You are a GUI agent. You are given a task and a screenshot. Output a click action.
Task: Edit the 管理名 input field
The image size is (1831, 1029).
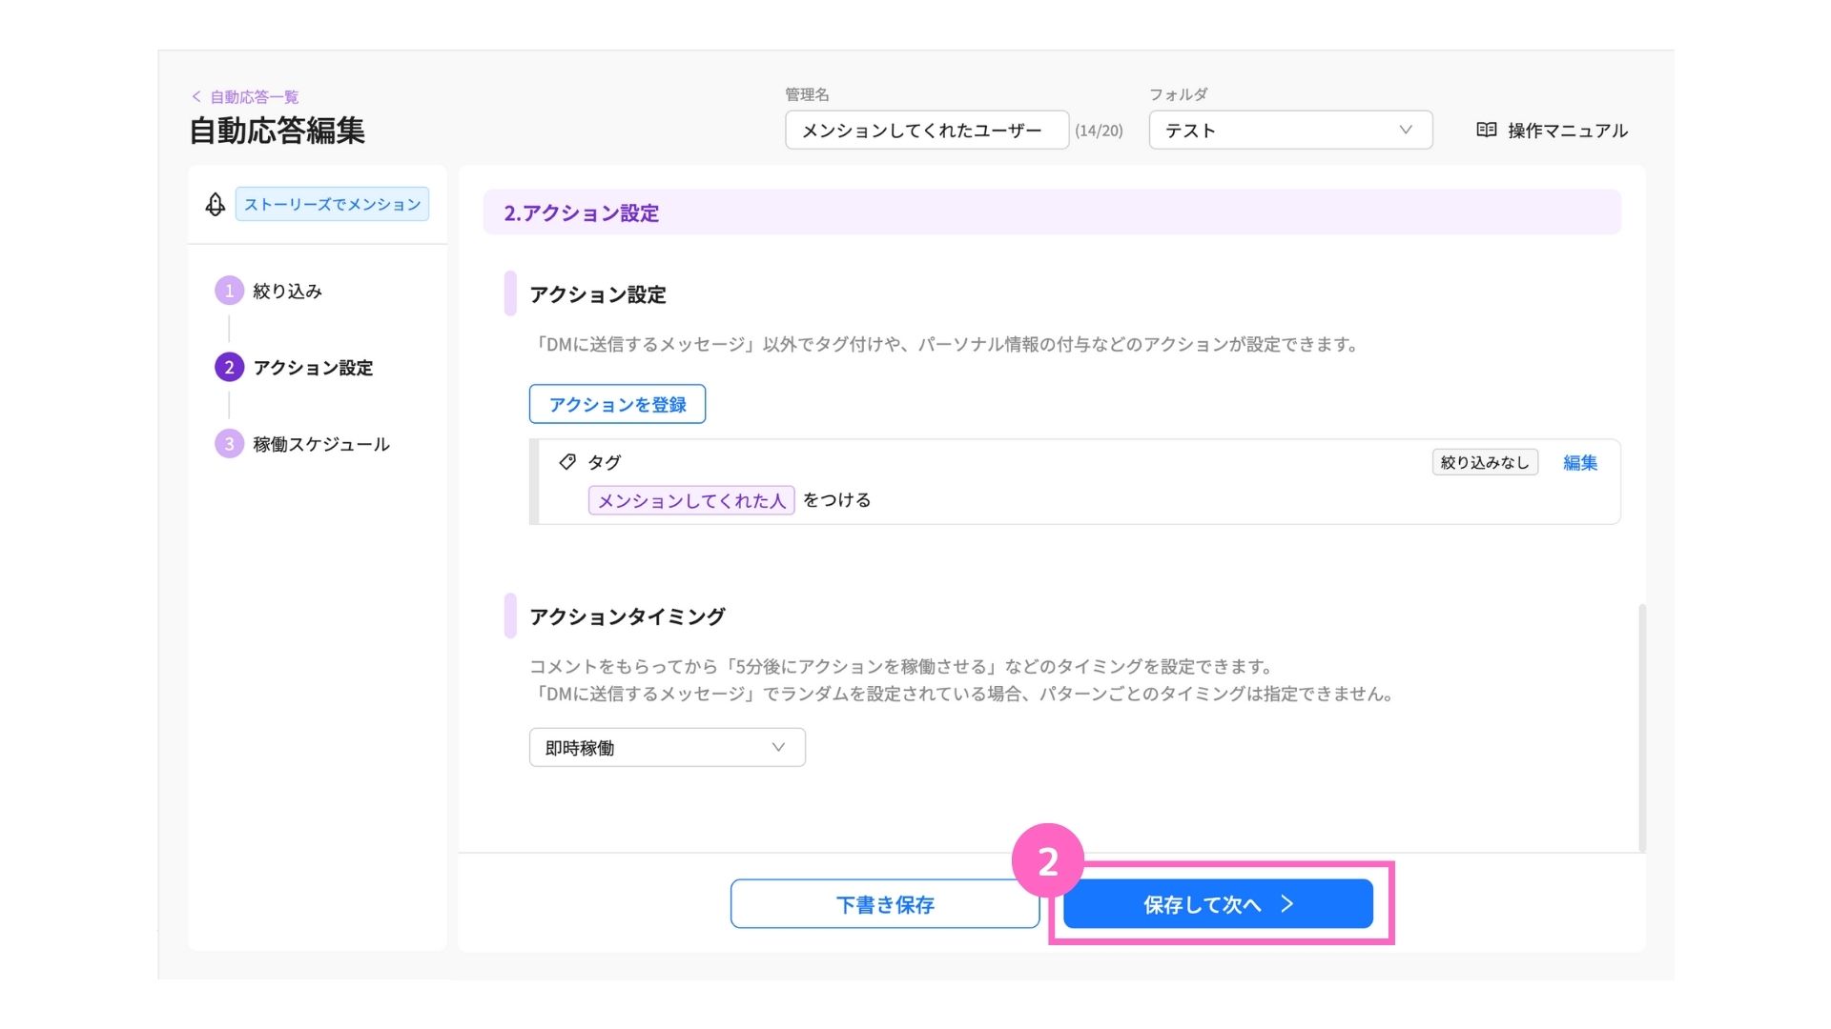(x=926, y=131)
